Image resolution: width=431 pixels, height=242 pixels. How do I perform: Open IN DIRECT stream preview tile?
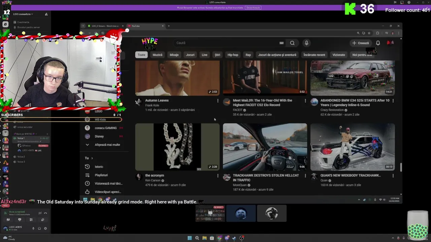210,213
